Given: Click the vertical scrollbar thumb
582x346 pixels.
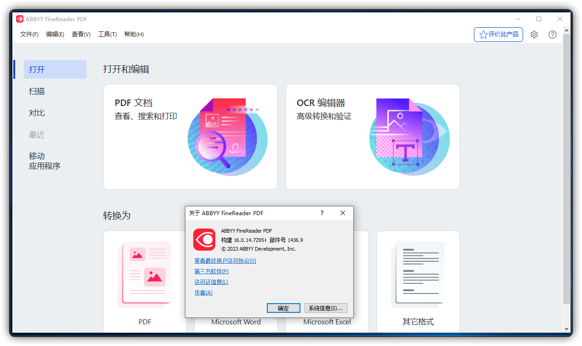Looking at the screenshot, I should click(566, 169).
